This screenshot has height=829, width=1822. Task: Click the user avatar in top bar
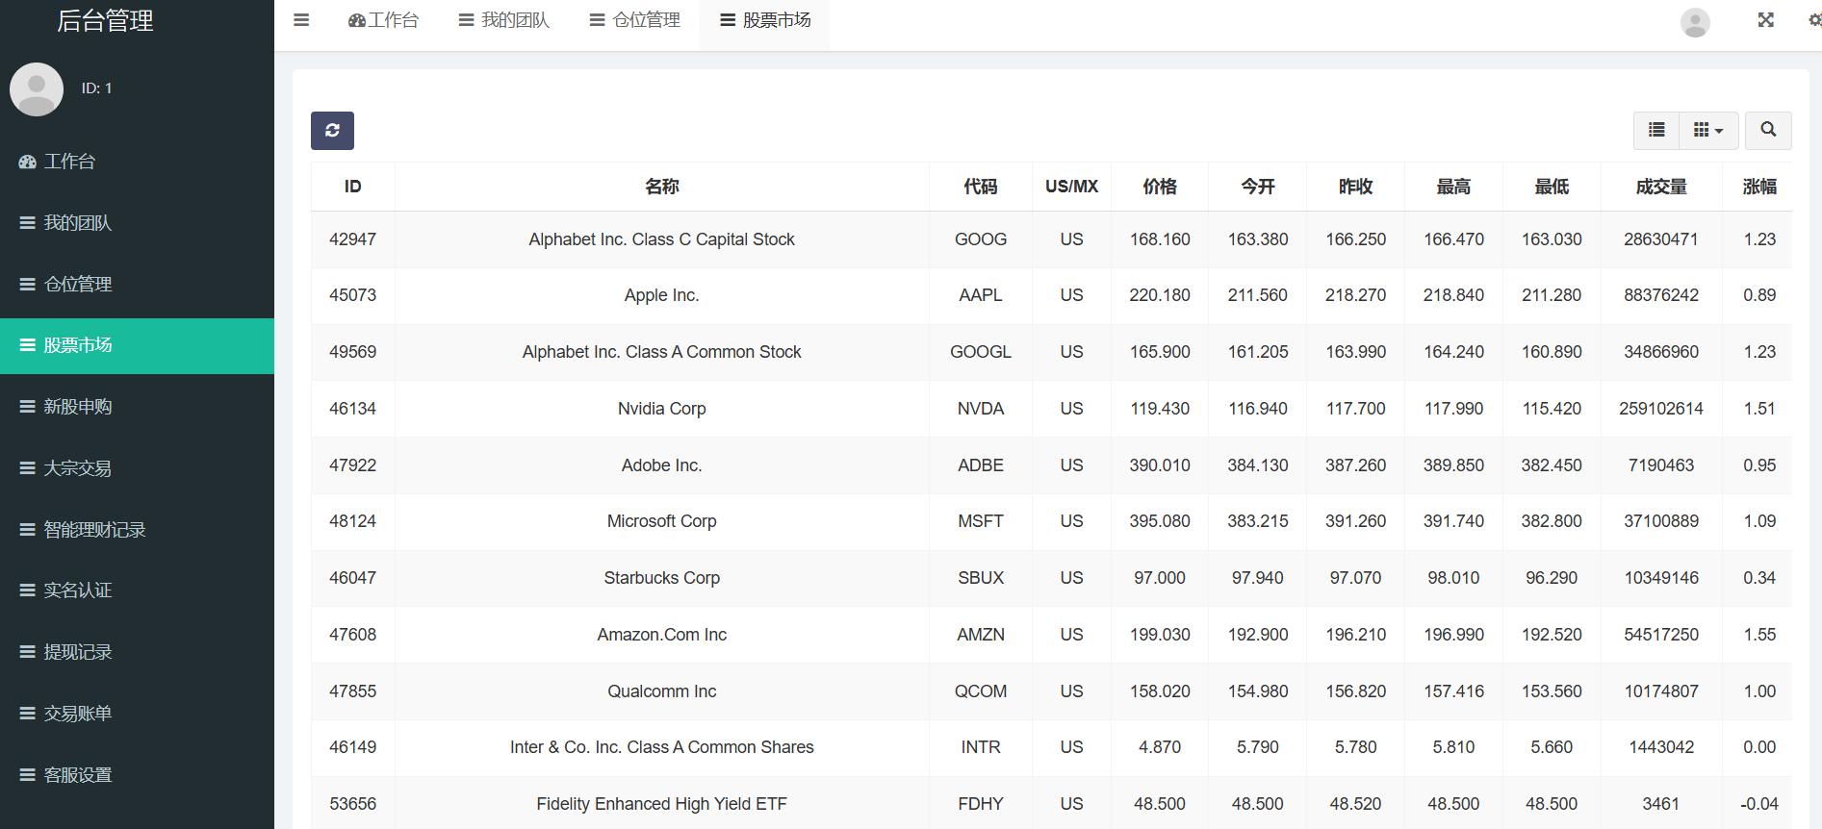(x=1695, y=22)
